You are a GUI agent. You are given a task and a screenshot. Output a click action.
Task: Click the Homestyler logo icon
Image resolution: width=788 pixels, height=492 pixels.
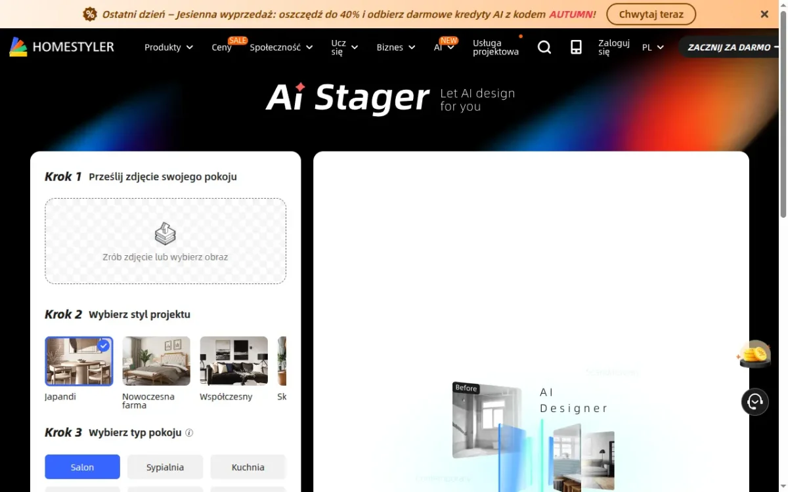point(18,47)
